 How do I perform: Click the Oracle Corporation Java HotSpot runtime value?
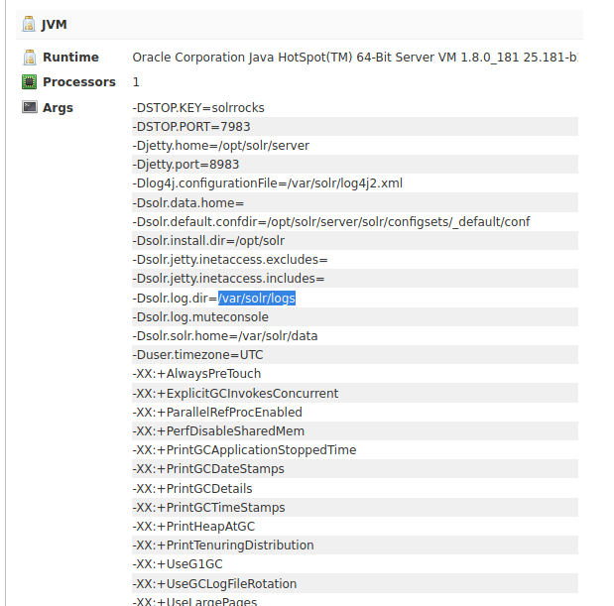coord(354,59)
